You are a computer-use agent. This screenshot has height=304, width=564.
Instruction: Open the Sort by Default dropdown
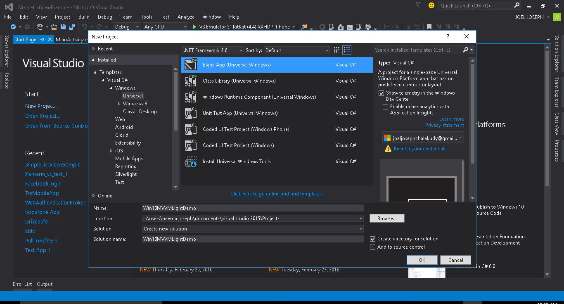[297, 50]
